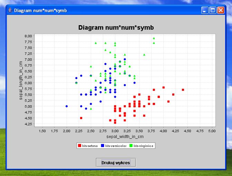Click the red Iris-setosa legend swatch

coord(80,146)
